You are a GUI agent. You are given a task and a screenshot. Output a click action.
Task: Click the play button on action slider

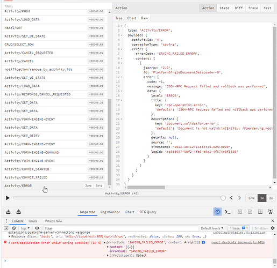click(x=8, y=198)
